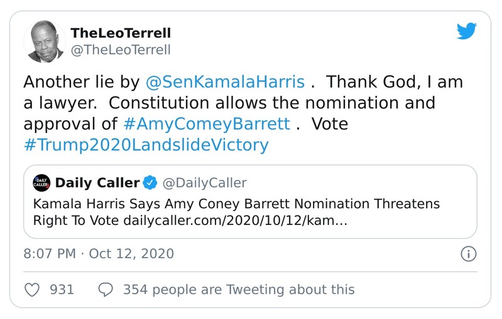Click the 931 likes count
502x319 pixels.
62,290
